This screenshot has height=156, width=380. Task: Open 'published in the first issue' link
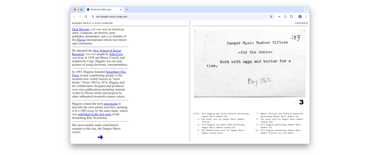click(x=95, y=114)
